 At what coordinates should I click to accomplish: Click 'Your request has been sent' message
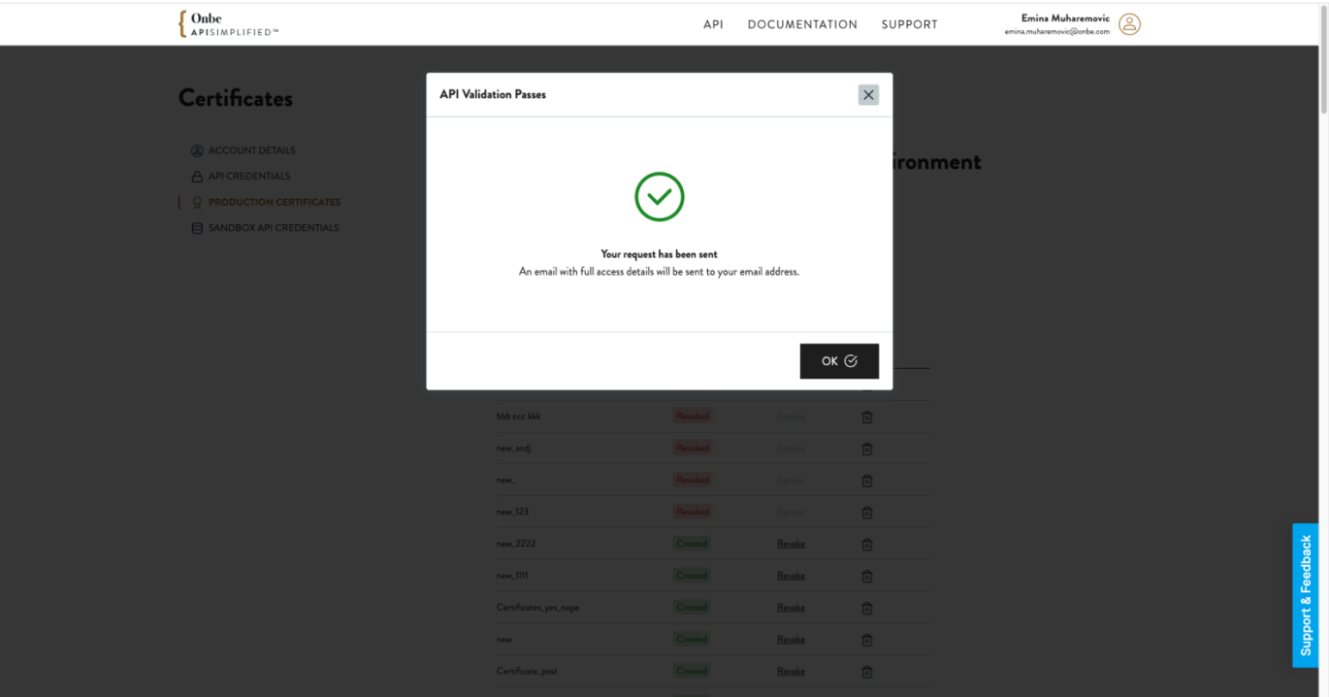(659, 254)
